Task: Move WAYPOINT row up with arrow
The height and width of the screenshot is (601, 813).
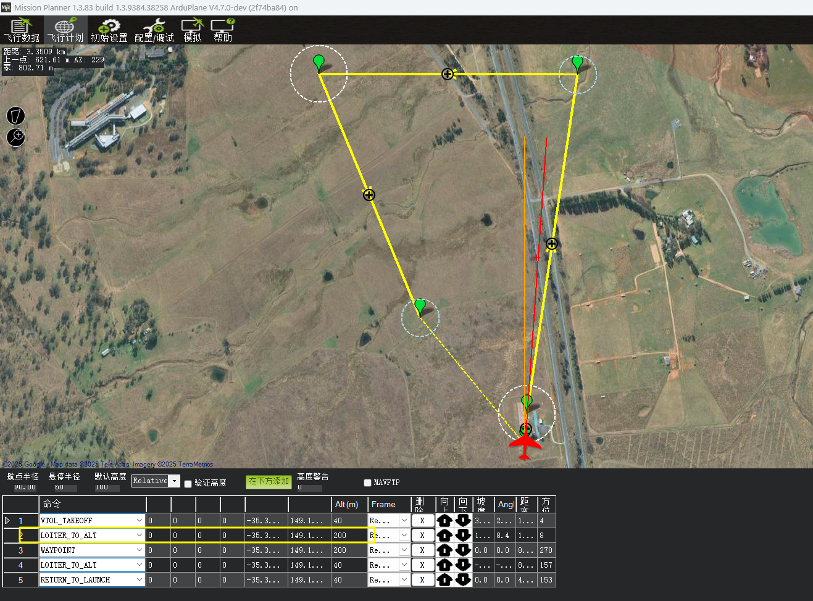Action: (444, 550)
